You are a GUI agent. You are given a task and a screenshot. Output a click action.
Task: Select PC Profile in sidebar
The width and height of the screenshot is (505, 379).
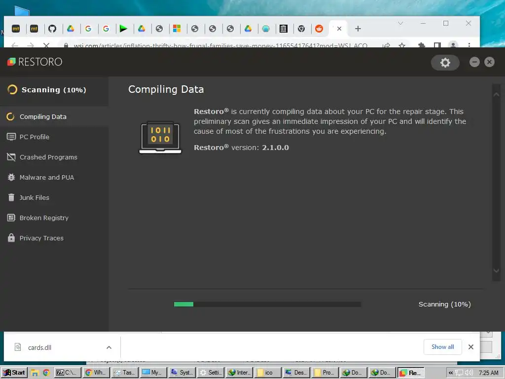tap(54, 137)
